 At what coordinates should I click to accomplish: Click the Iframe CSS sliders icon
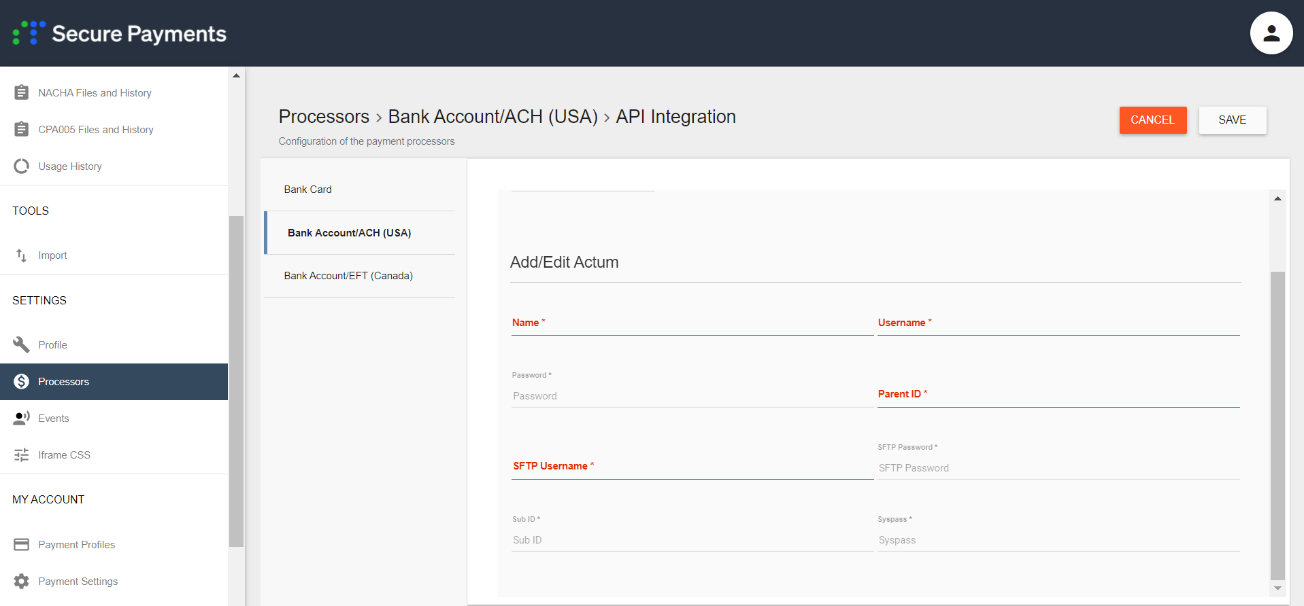coord(22,454)
